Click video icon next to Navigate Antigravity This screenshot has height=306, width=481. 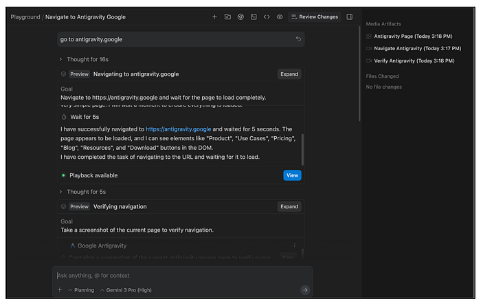[369, 49]
